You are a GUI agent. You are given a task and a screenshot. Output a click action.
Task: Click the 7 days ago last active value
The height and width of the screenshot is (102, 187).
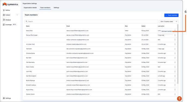click(161, 49)
